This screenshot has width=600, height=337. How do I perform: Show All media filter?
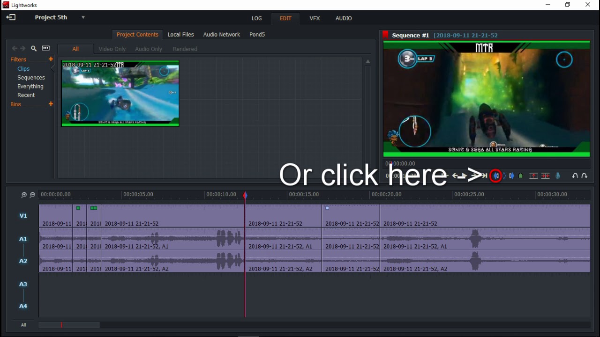tap(75, 49)
